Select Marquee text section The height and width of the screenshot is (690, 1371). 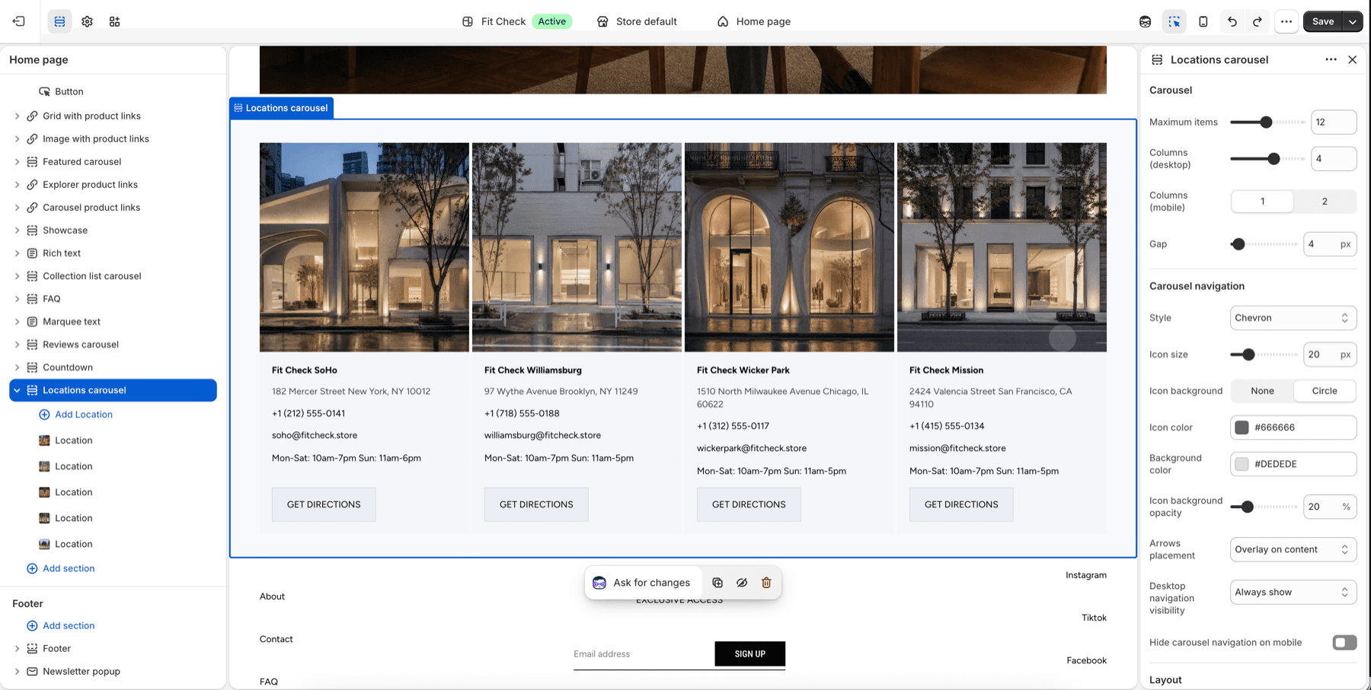72,321
